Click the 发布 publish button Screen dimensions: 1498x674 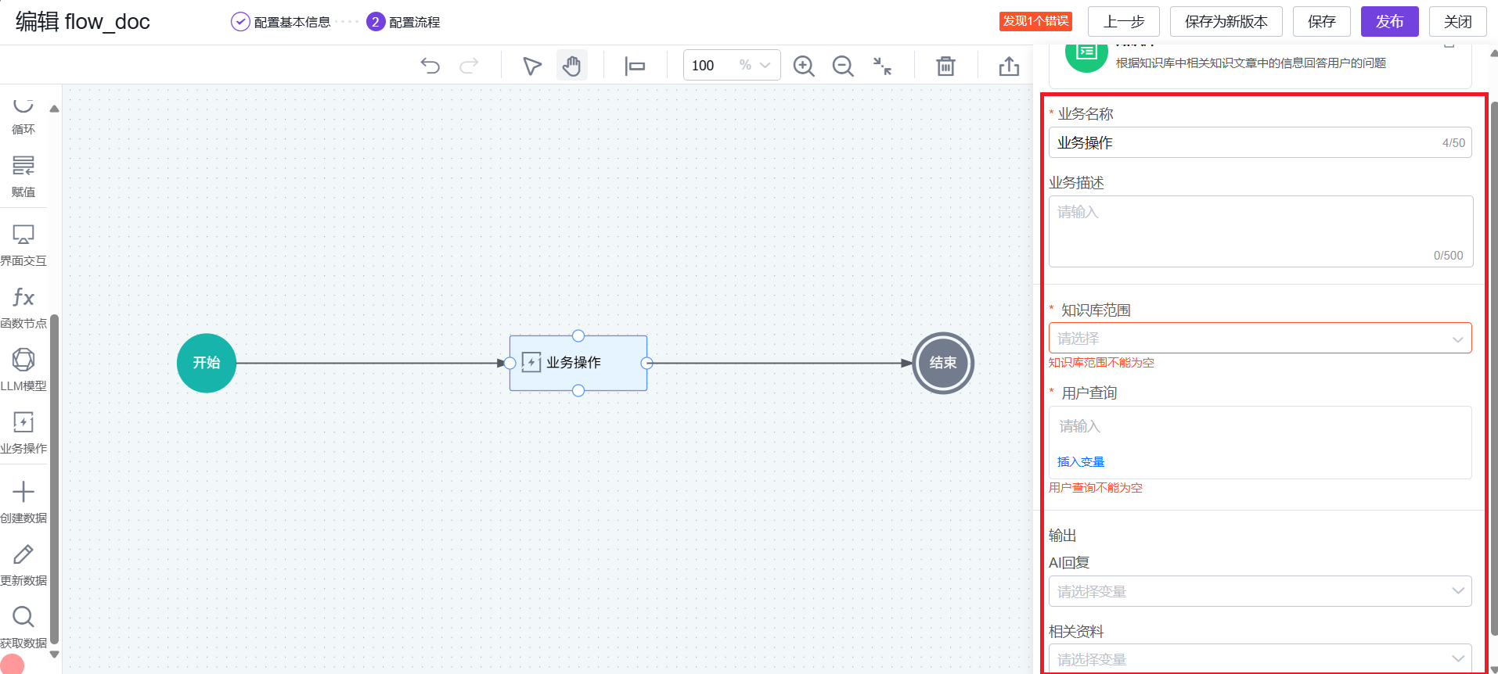1389,22
